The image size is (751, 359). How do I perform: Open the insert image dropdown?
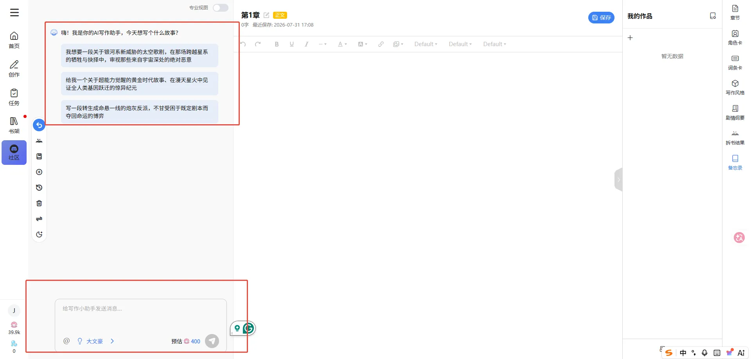398,44
